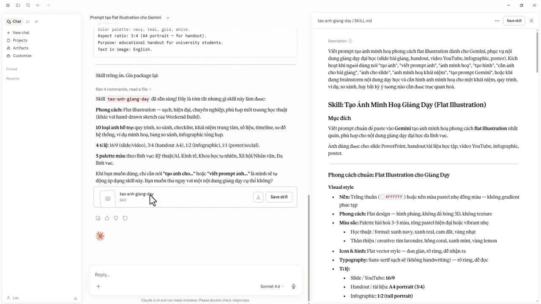Switch to the Chat tab
This screenshot has height=304, width=541.
coord(14,22)
